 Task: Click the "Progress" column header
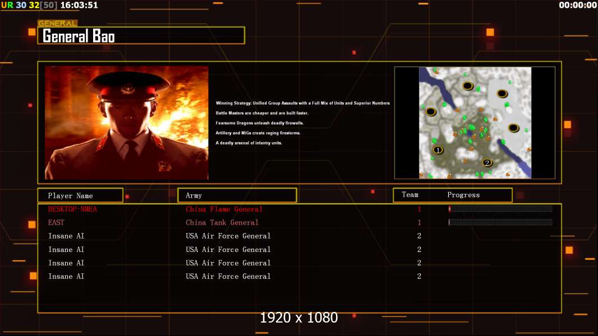463,195
